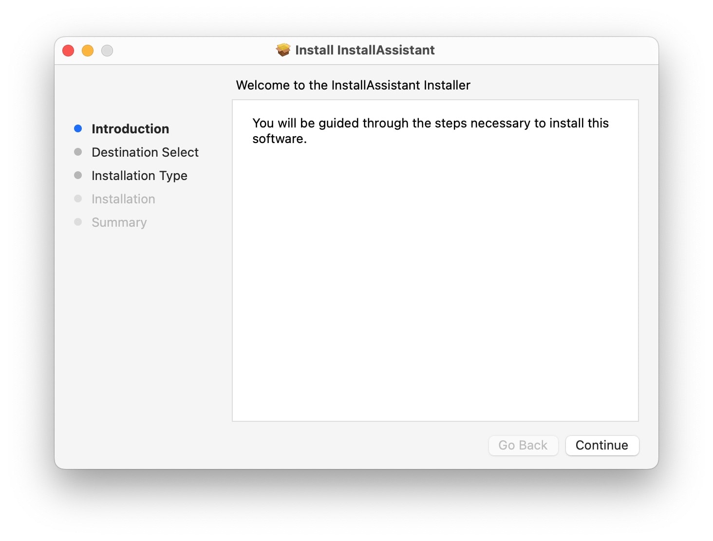Image resolution: width=713 pixels, height=541 pixels.
Task: Click the Destination Select step bullet
Action: tap(78, 152)
